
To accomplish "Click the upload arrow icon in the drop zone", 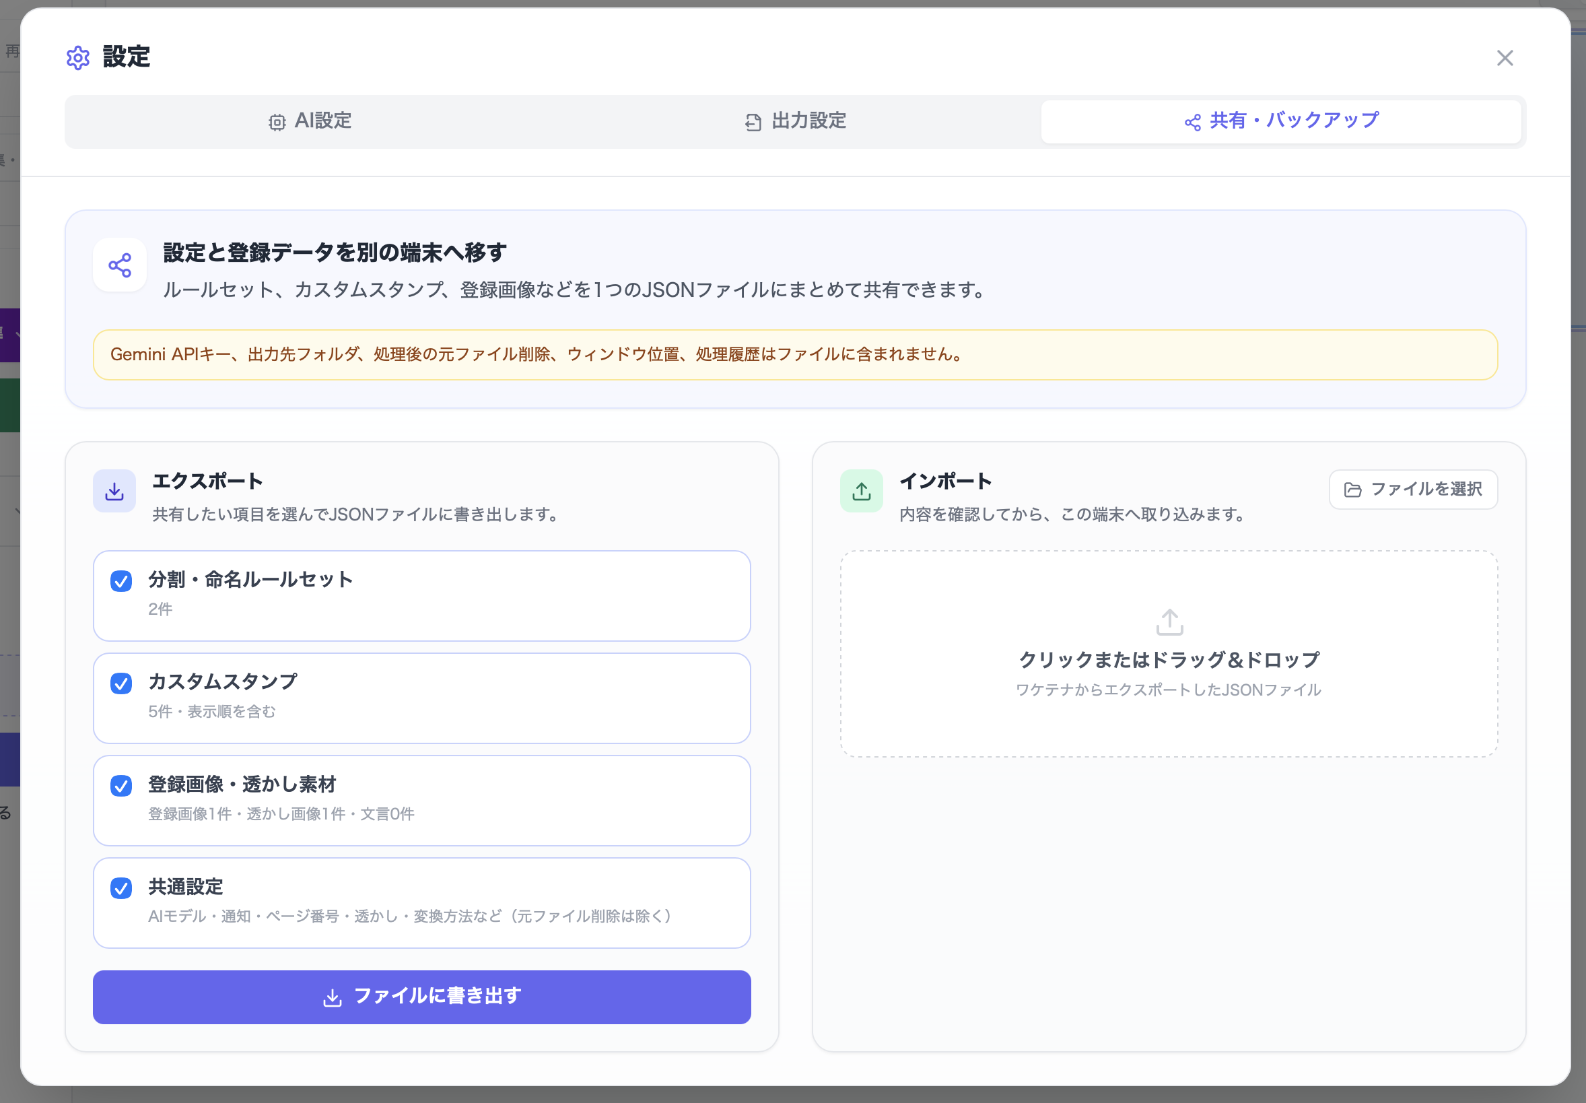I will 1169,622.
